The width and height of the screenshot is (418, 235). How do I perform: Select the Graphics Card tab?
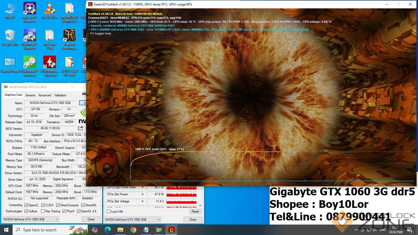[13, 95]
